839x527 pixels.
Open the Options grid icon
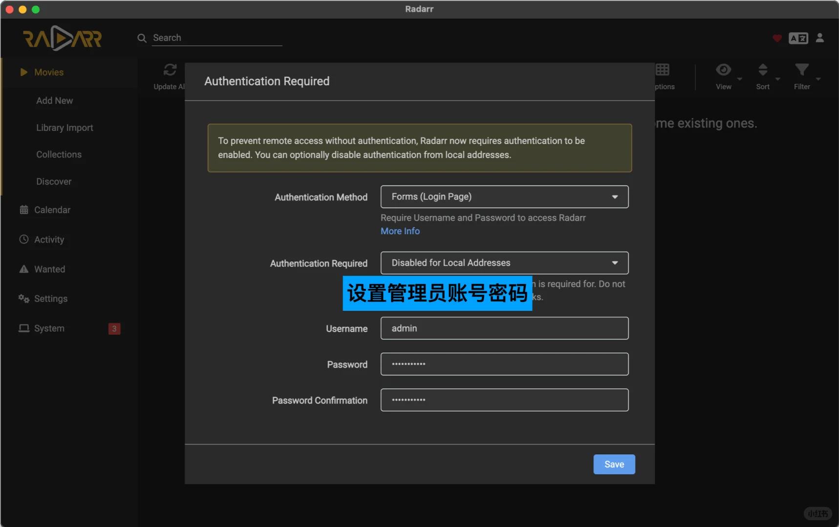[663, 70]
